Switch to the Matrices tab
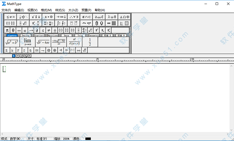 (53, 35)
